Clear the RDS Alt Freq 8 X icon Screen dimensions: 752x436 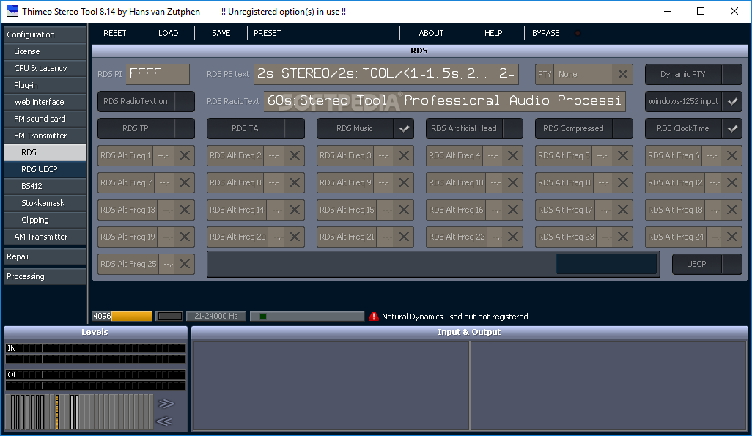295,182
